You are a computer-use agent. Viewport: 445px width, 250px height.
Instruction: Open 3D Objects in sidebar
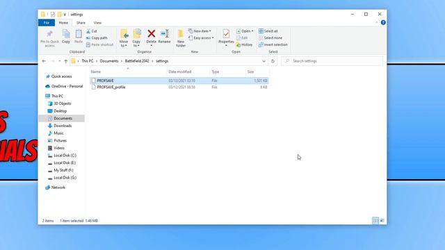tap(62, 103)
